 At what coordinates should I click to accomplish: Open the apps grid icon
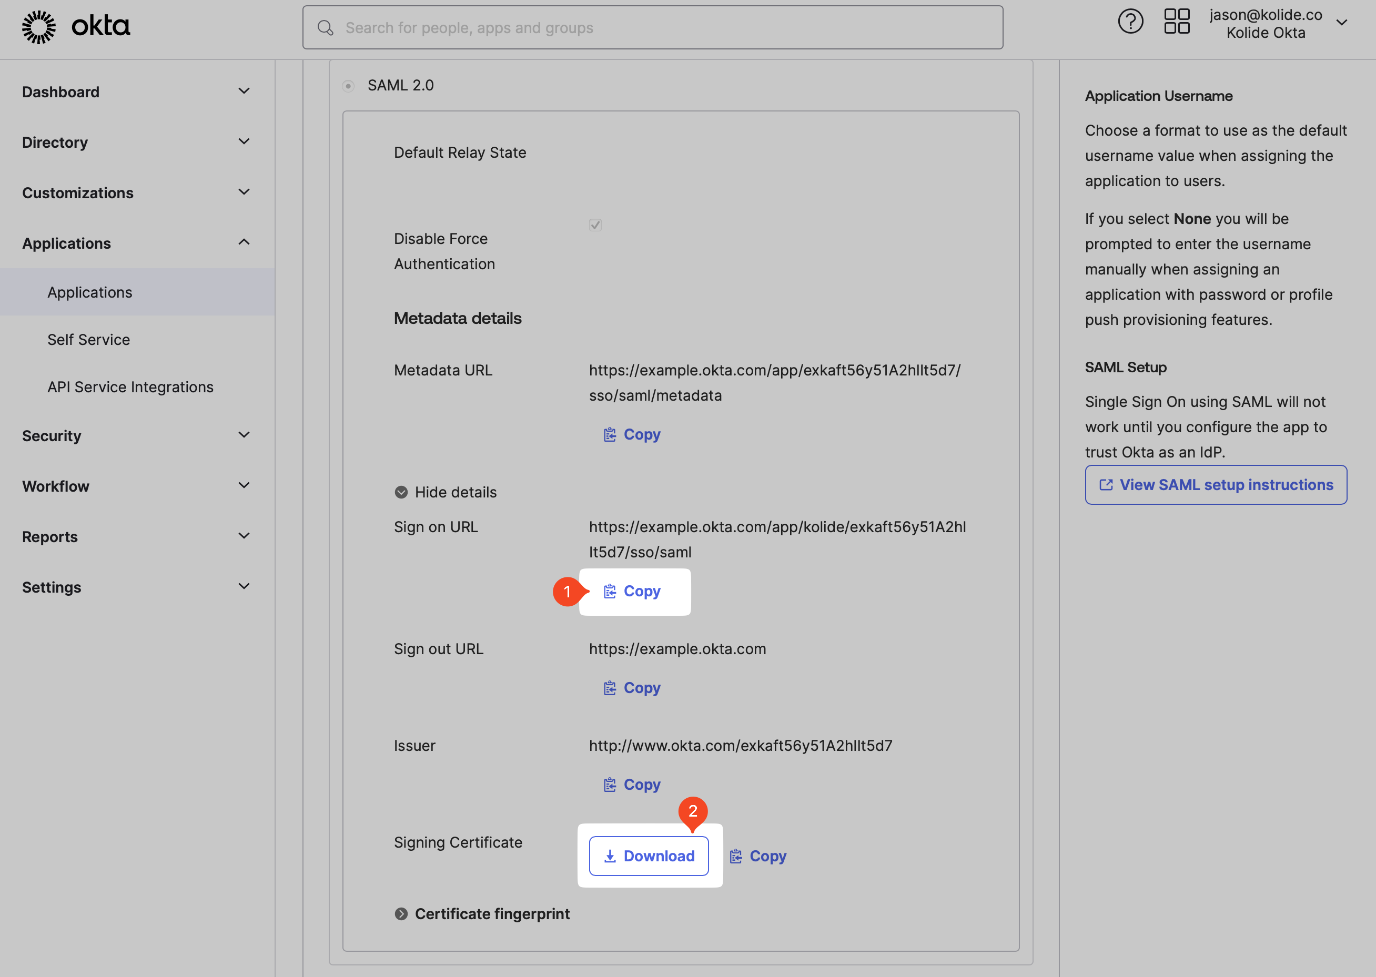click(1177, 22)
